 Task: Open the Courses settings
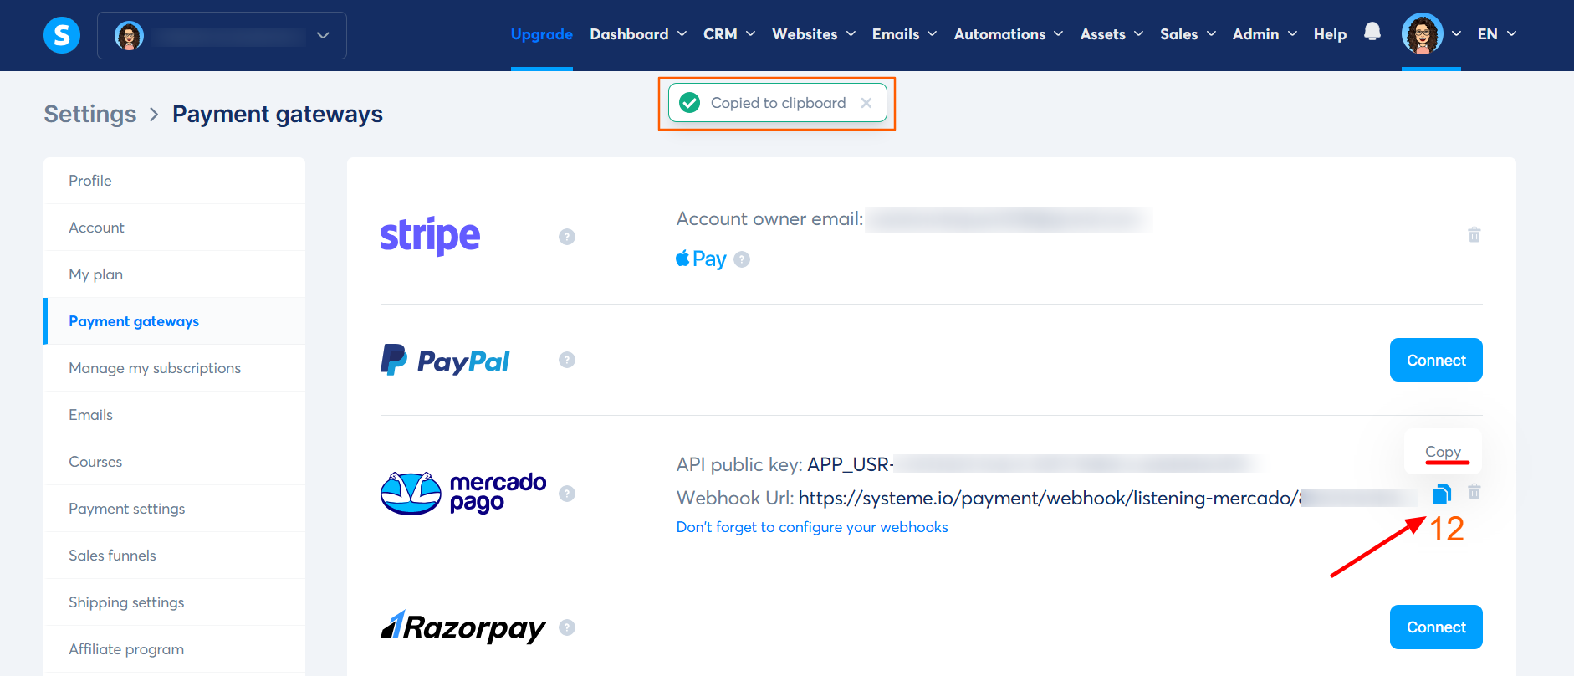click(x=174, y=462)
